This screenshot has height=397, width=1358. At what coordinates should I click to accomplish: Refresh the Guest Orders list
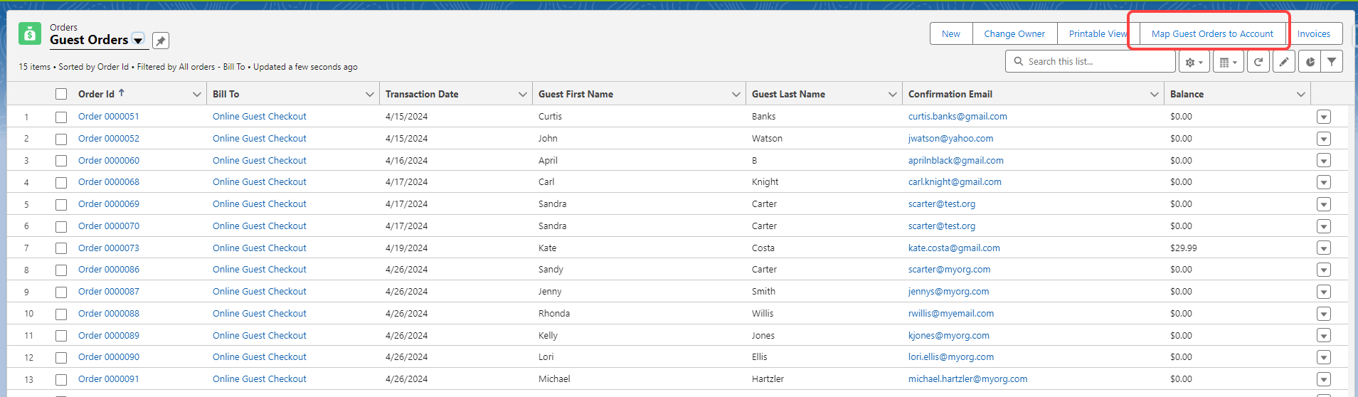(x=1258, y=62)
